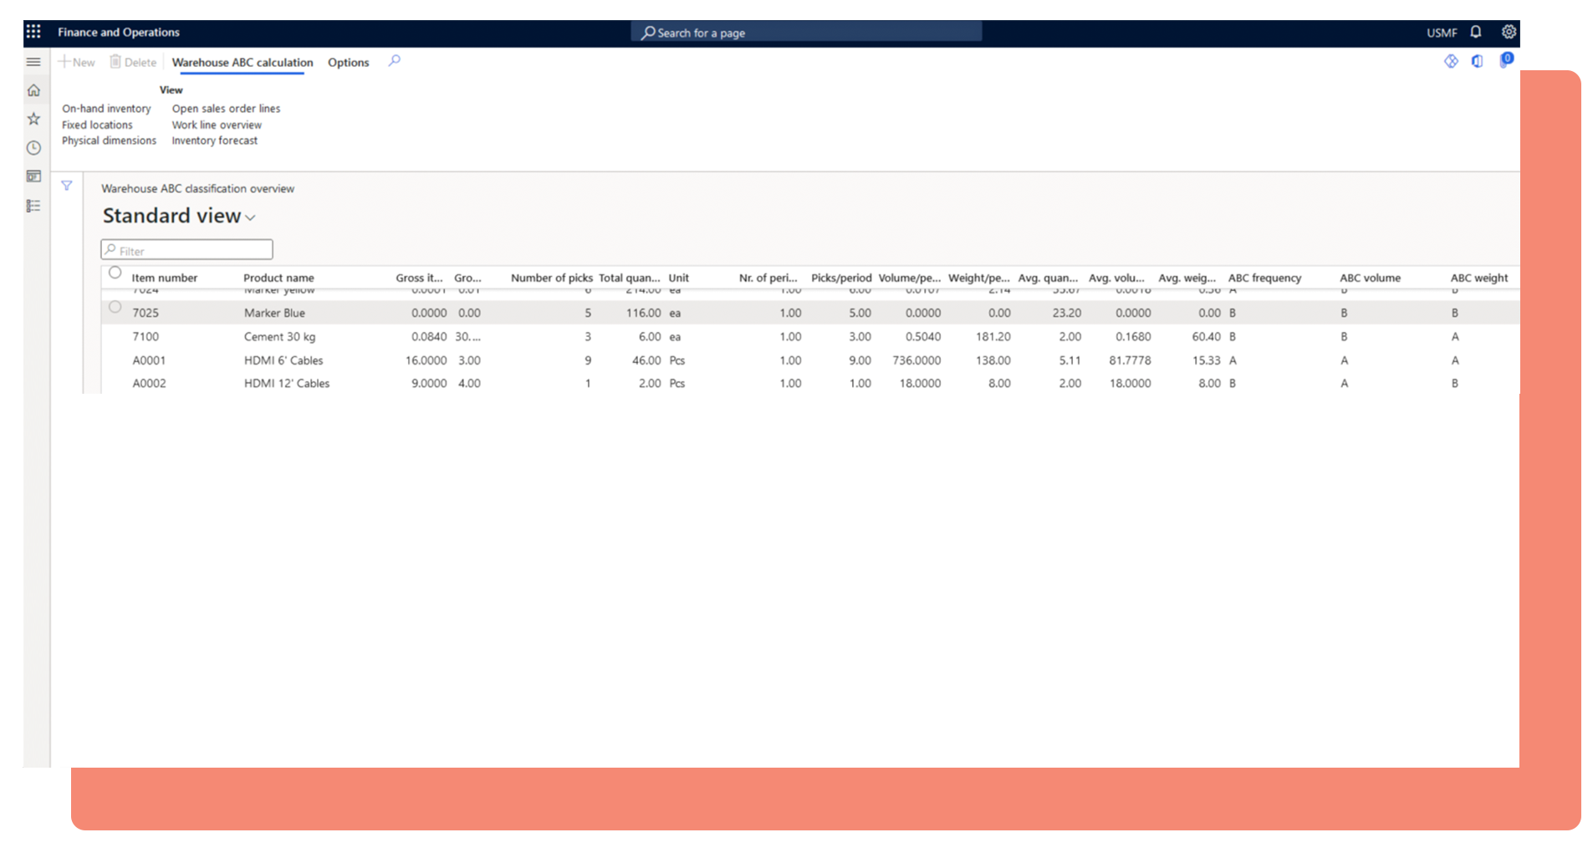Toggle the select-all rows radio button
Image resolution: width=1593 pixels, height=863 pixels.
(115, 273)
